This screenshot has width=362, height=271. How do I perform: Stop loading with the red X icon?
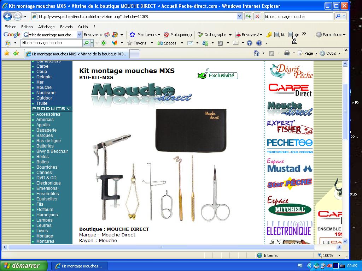[x=257, y=16]
